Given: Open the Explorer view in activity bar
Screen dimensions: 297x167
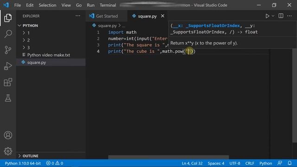Looking at the screenshot, I should (8, 18).
